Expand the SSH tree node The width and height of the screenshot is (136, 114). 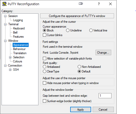point(10,70)
